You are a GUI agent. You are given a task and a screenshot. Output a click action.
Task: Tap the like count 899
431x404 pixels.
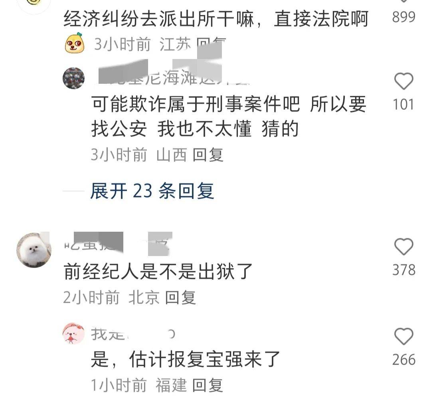pos(403,17)
